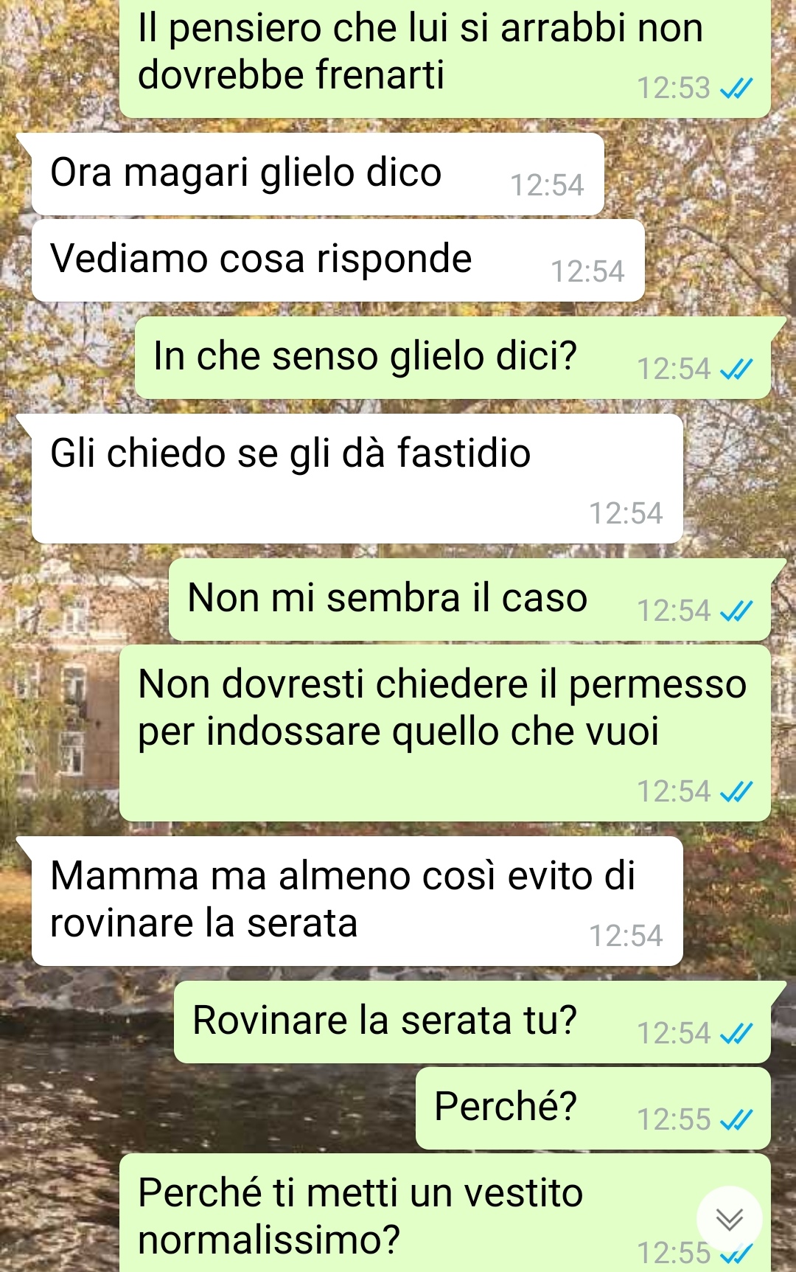The width and height of the screenshot is (796, 1272).
Task: Select the 'Ora magari glielo dico' message
Action: [318, 174]
